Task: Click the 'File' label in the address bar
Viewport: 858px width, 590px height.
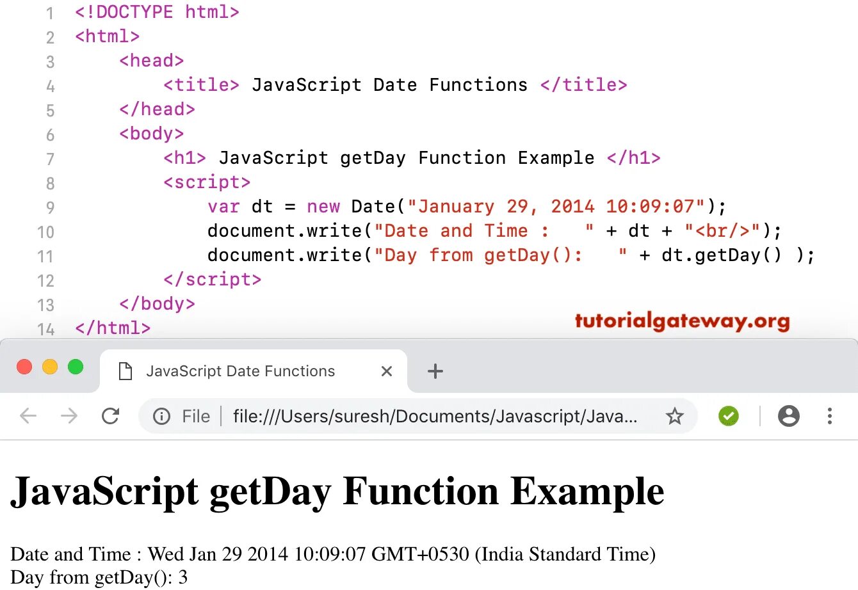Action: tap(196, 417)
